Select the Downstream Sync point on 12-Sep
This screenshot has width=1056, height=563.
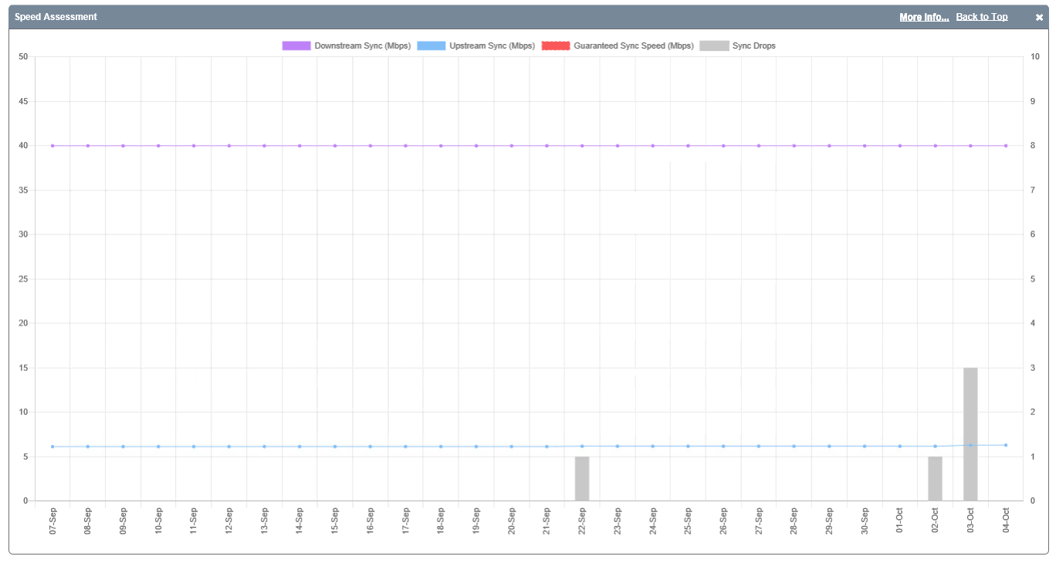coord(229,146)
